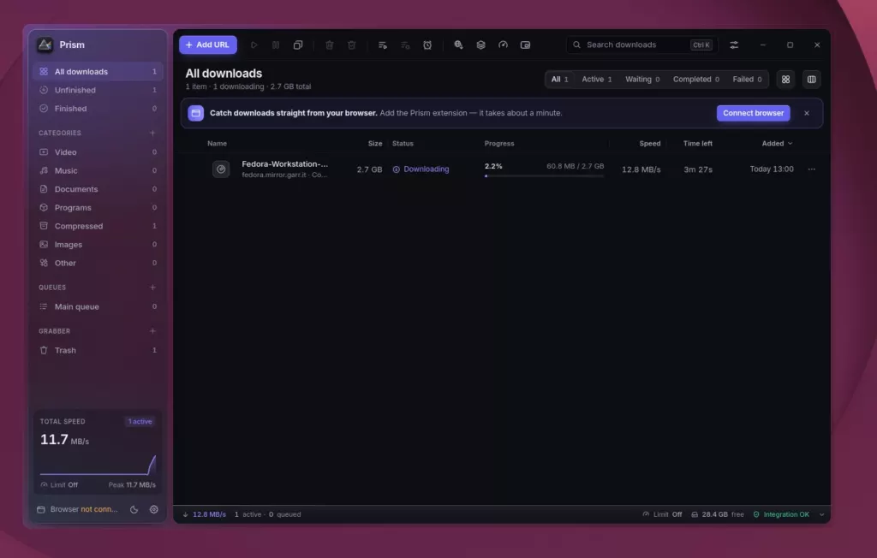Select the Failed filter tab

[747, 80]
